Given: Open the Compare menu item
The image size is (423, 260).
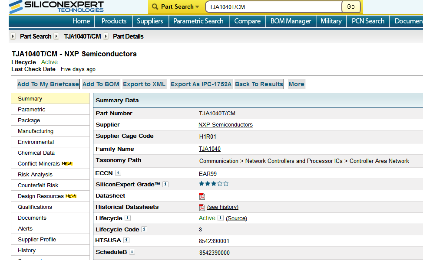Looking at the screenshot, I should (248, 21).
